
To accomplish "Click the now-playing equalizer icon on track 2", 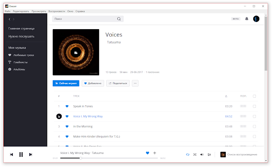I will click(59, 116).
